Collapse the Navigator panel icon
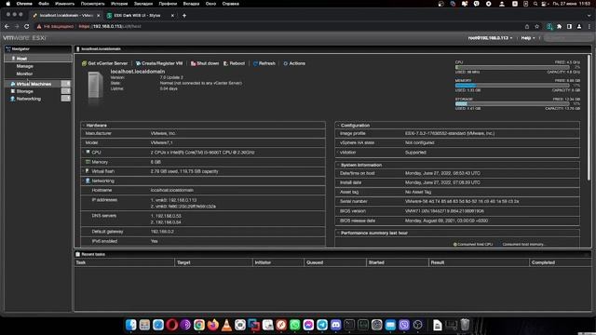 click(8, 49)
